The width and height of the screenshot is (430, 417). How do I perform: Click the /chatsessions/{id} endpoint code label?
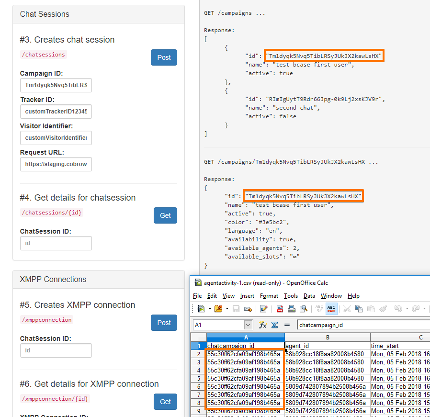[x=52, y=213]
